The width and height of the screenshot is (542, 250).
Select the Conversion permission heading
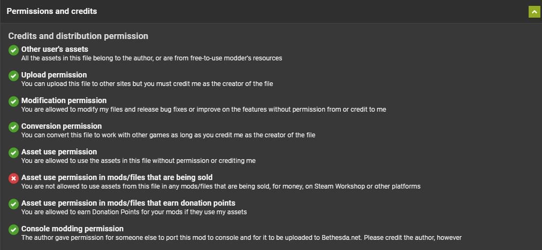tap(62, 126)
